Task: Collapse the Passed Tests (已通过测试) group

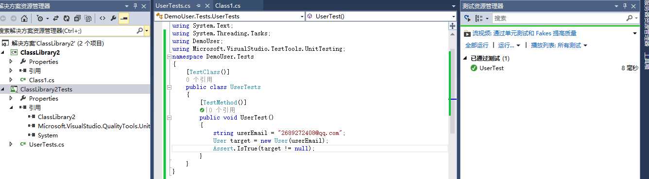Action: [x=465, y=59]
